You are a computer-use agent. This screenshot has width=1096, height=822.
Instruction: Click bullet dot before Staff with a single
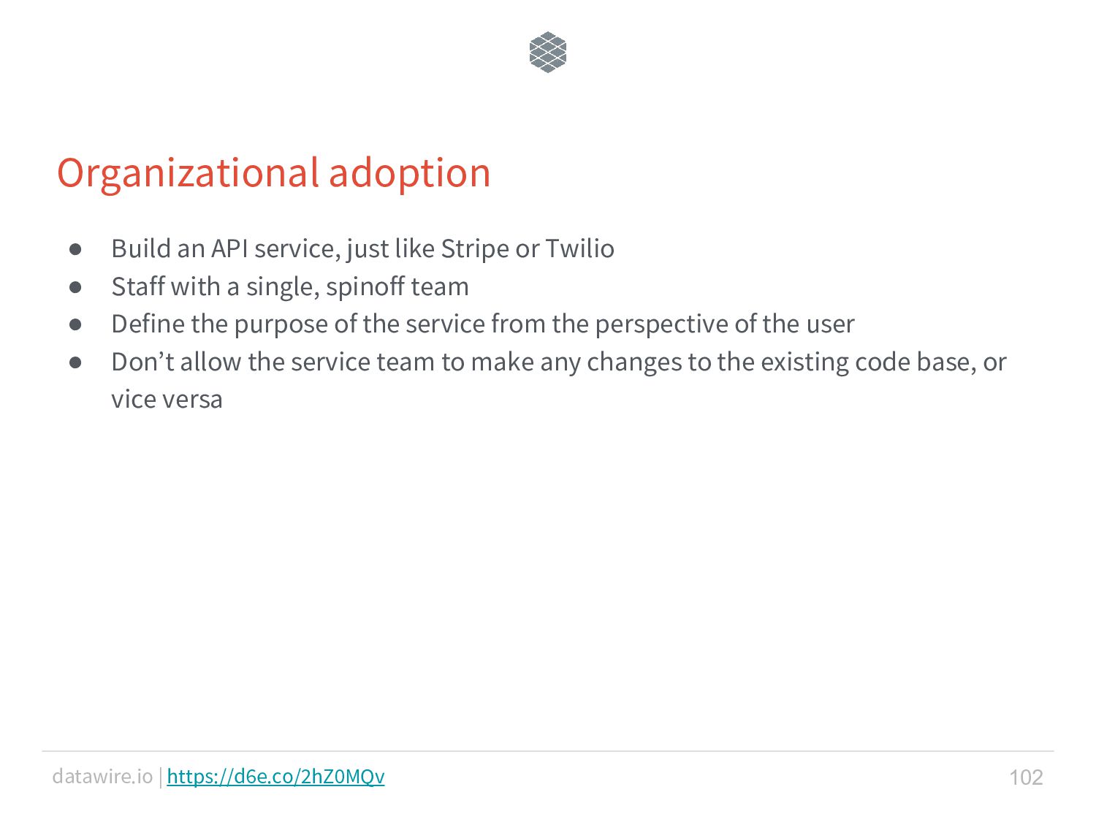coord(75,287)
